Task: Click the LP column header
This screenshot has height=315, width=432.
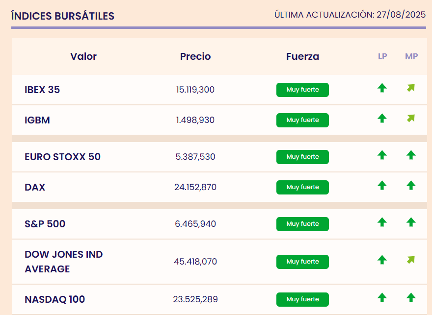Action: 382,56
